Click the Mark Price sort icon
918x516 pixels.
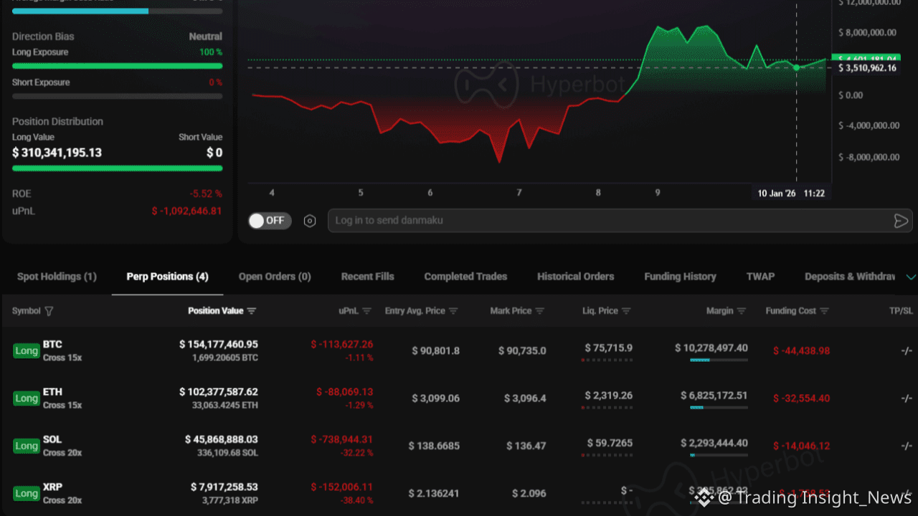(539, 311)
